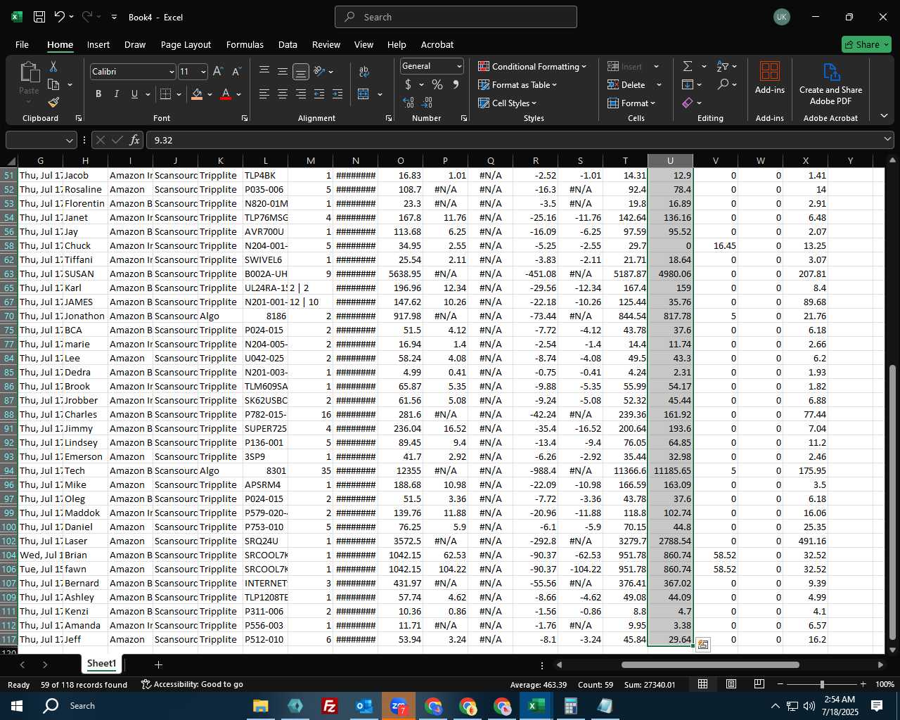This screenshot has height=720, width=900.
Task: Click the Insert Function fx icon
Action: pos(134,140)
